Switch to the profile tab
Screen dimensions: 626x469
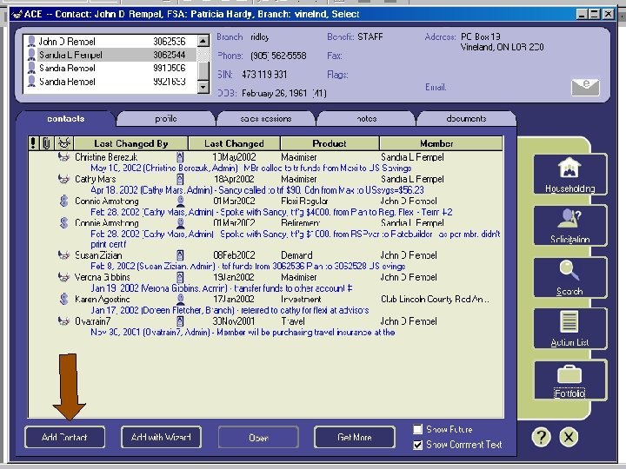166,119
